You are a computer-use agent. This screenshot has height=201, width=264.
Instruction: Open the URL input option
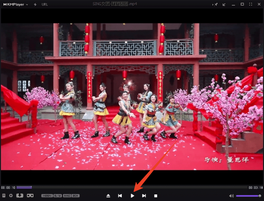tap(45, 4)
